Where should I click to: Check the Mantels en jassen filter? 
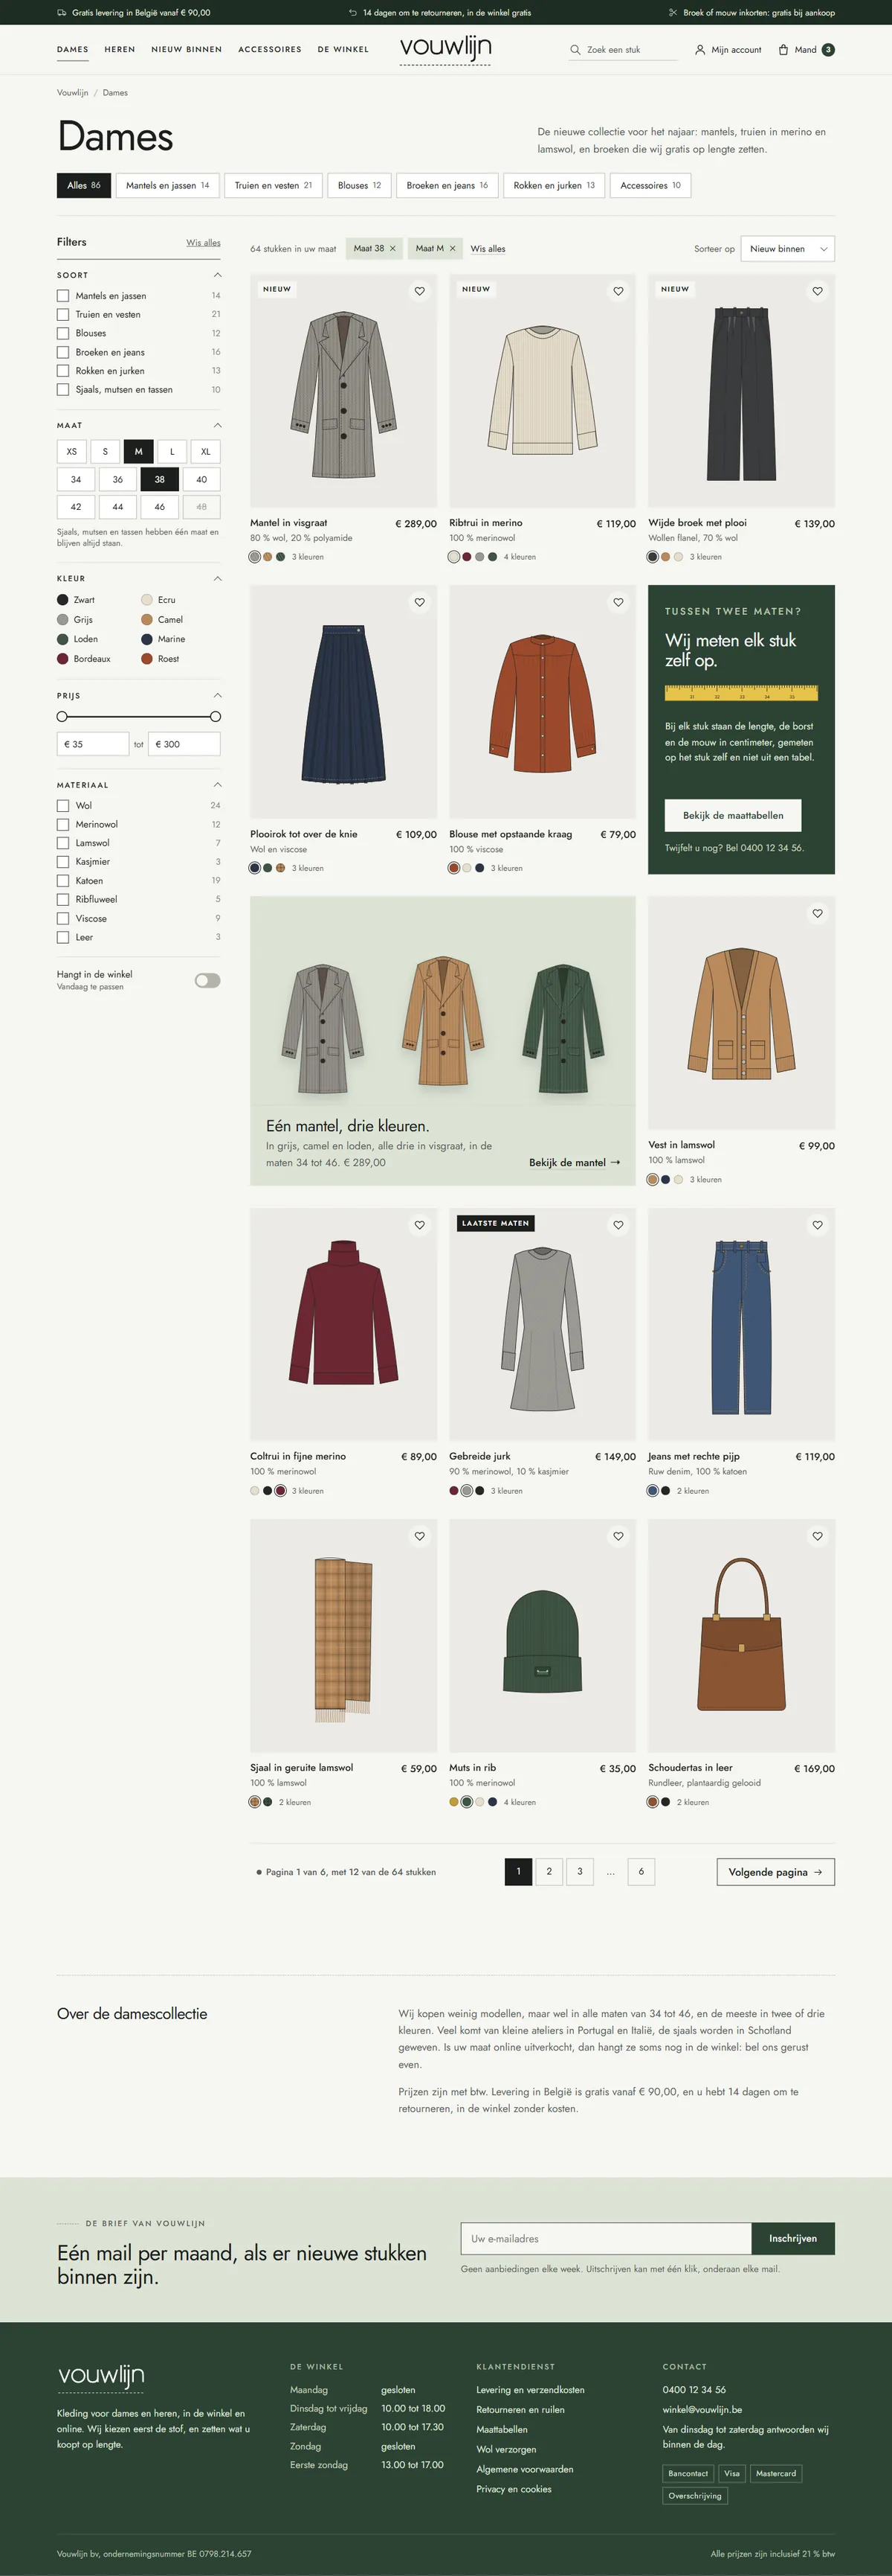tap(63, 296)
